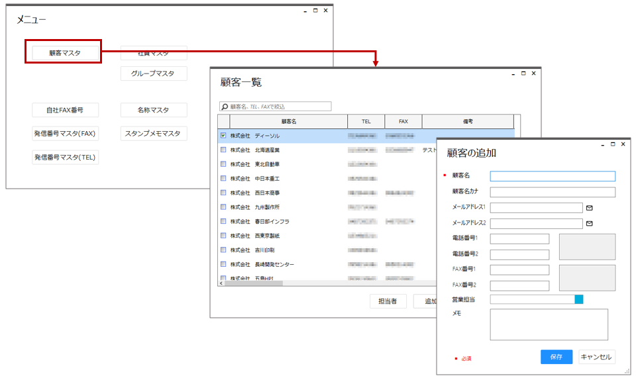
Task: Close the 顧客の追加 window
Action: [623, 144]
